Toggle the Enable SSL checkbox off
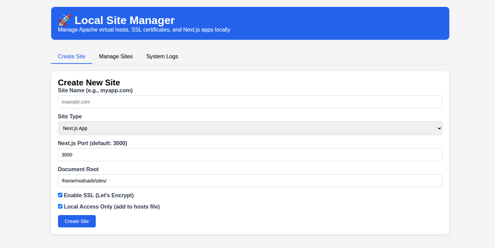Screen dimensions: 495x248 tap(60, 195)
